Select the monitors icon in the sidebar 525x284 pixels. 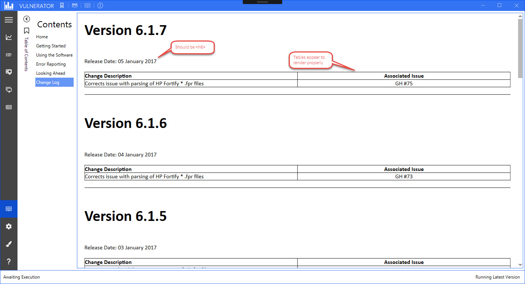pyautogui.click(x=9, y=89)
